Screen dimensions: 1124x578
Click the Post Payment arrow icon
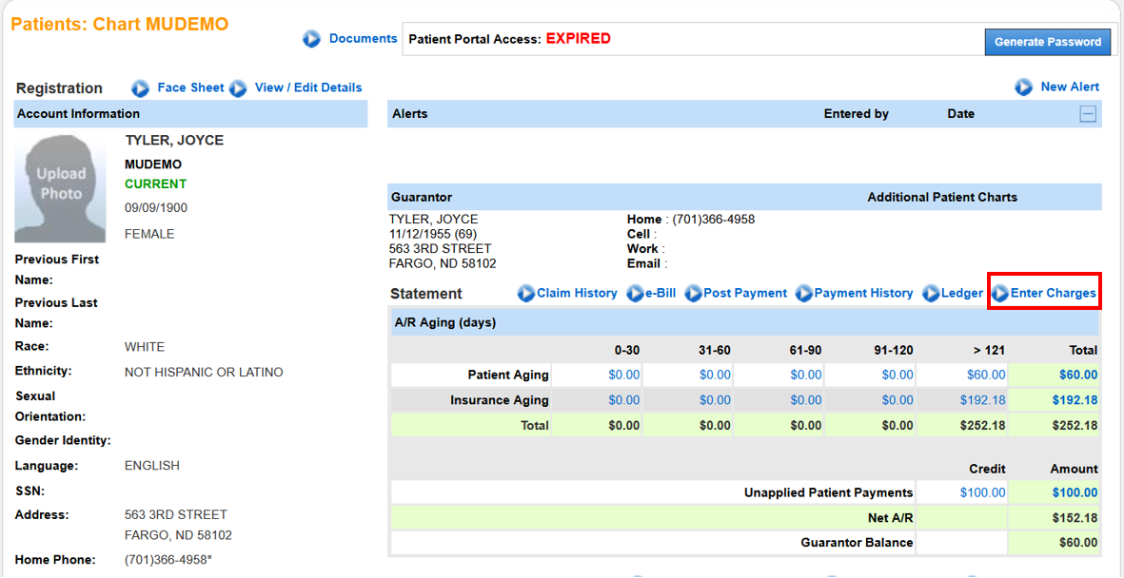(x=693, y=294)
